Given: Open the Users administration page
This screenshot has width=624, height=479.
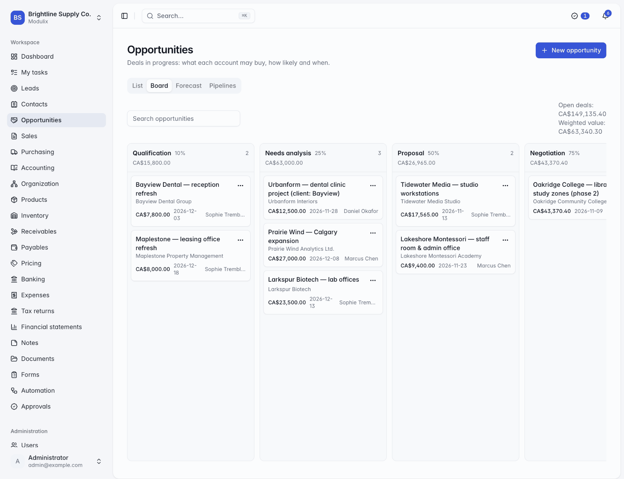Looking at the screenshot, I should pos(57,445).
